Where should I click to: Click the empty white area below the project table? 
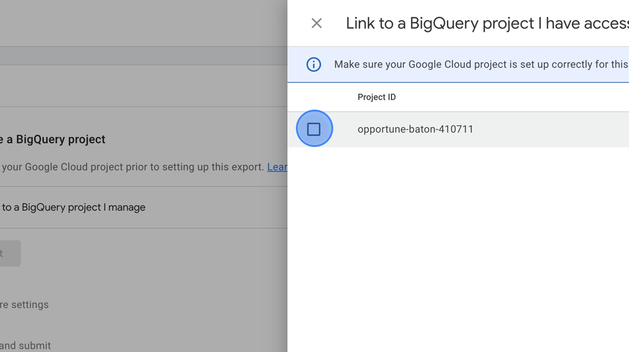point(458,249)
